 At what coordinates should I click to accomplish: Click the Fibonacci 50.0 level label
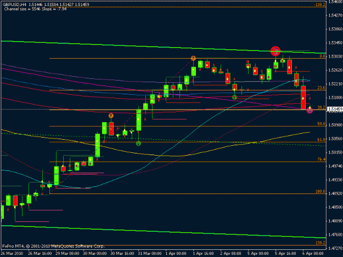tap(321, 124)
